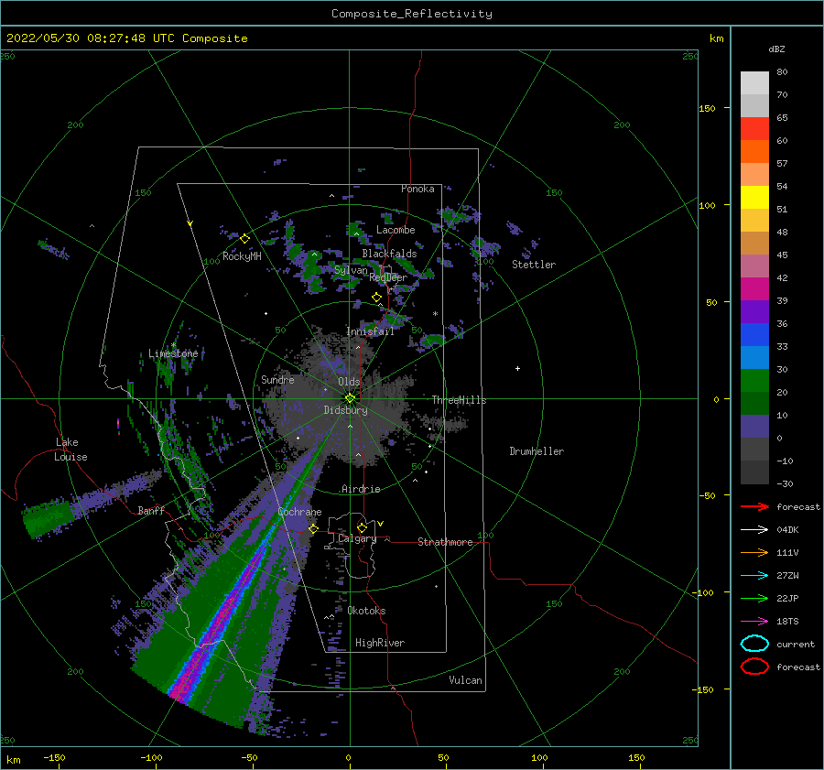This screenshot has width=824, height=770.
Task: Click the current legend label
Action: pyautogui.click(x=796, y=644)
